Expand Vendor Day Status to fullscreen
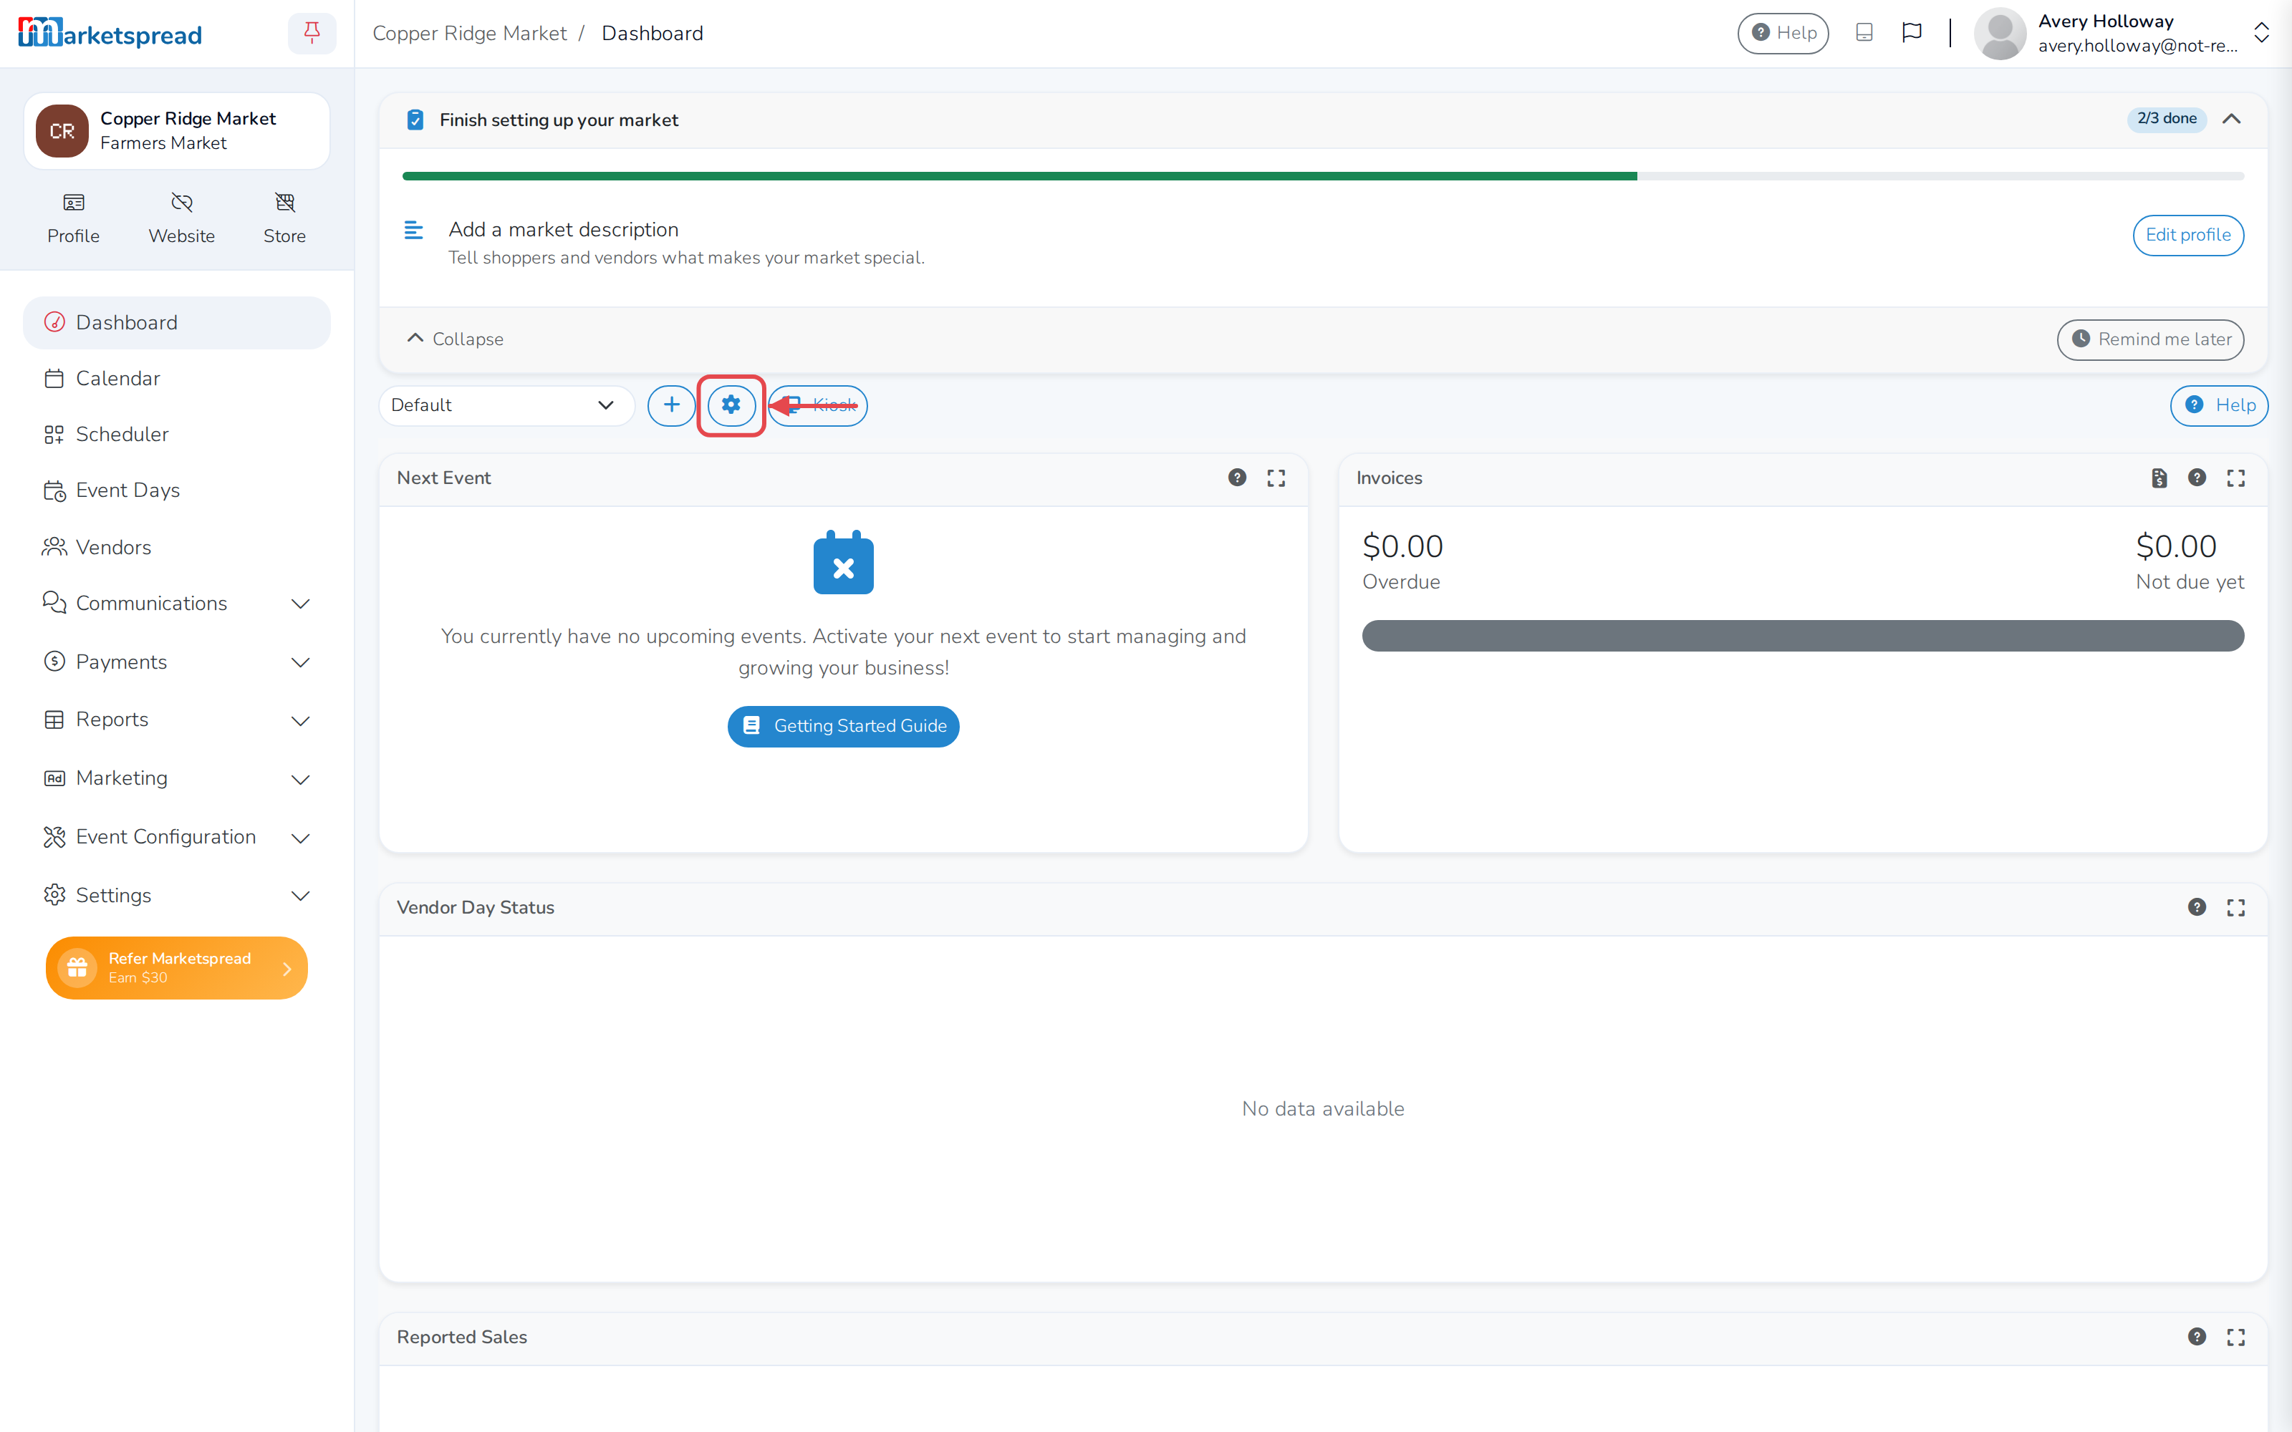 (x=2236, y=907)
